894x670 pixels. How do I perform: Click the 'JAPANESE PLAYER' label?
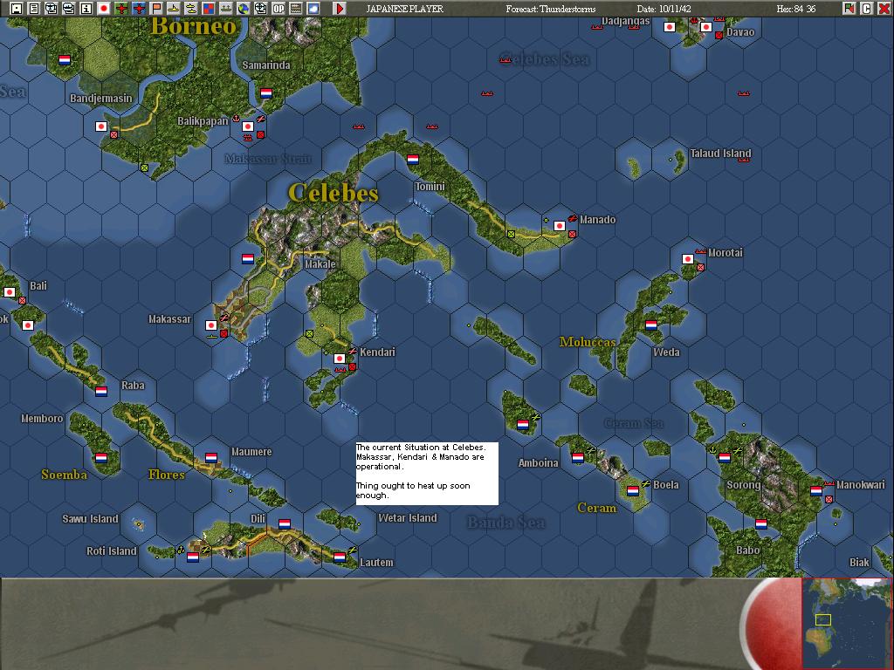[x=404, y=9]
